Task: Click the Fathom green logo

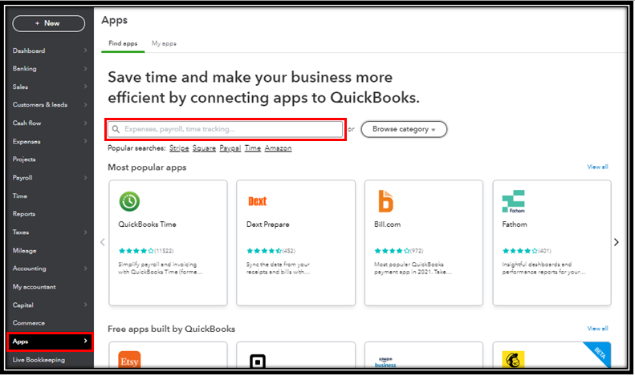Action: click(x=514, y=201)
